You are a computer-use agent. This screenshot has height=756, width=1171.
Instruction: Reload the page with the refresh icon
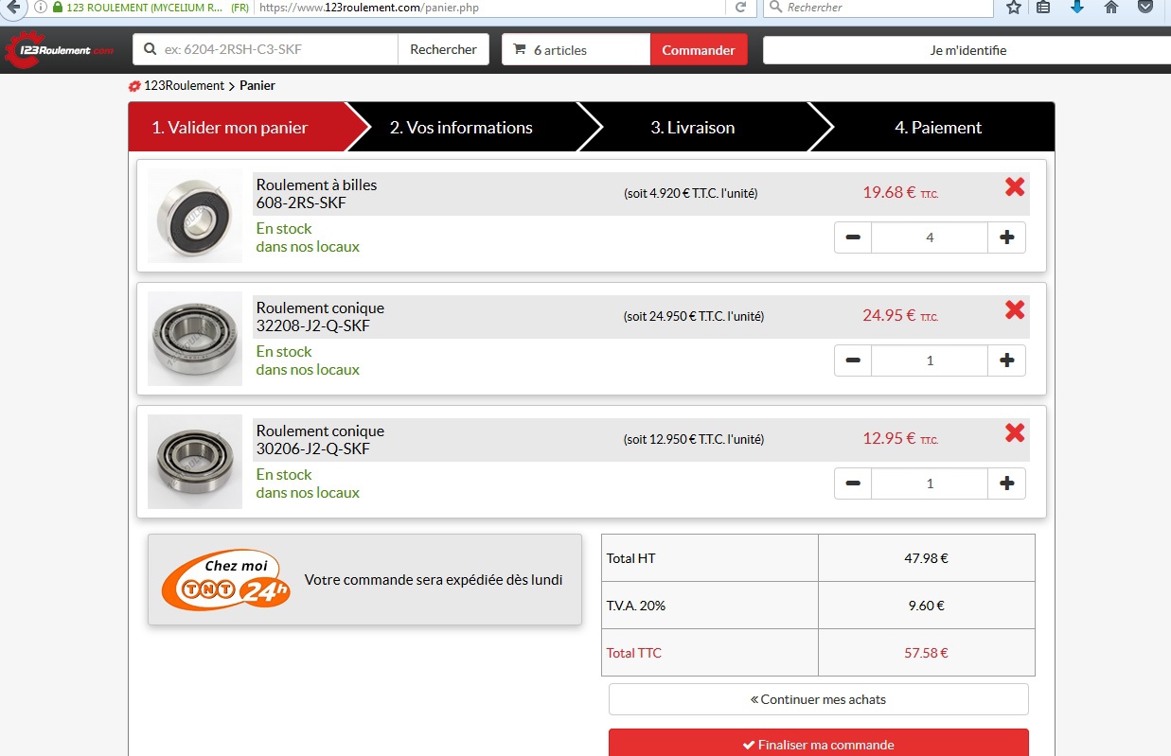pyautogui.click(x=741, y=8)
